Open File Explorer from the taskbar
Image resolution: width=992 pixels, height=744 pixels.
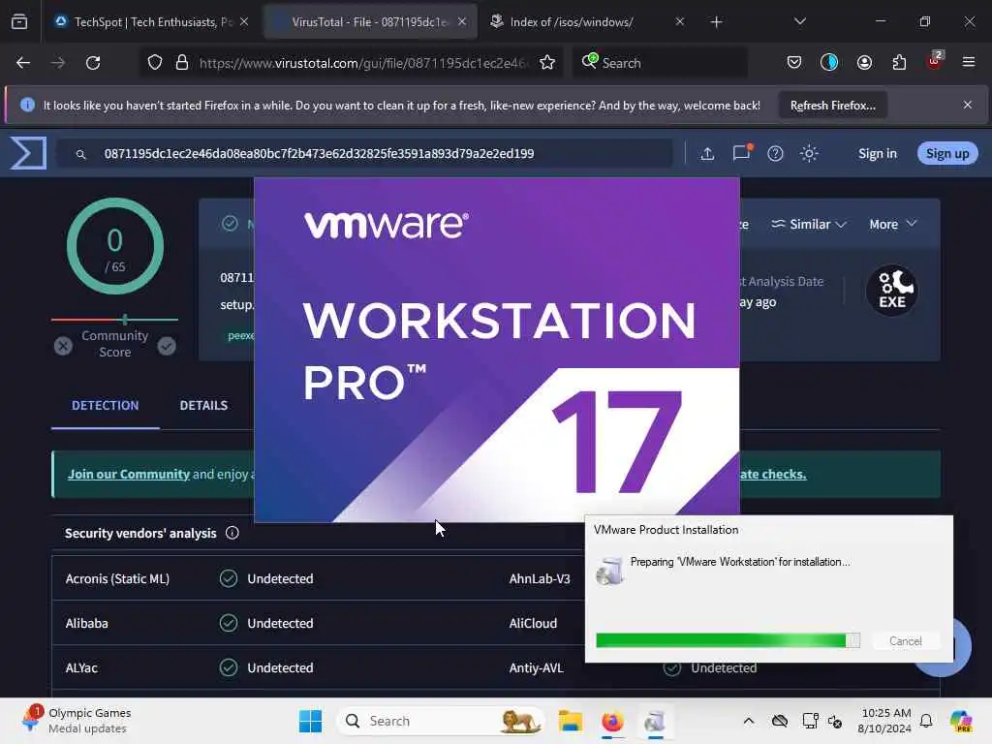click(570, 721)
